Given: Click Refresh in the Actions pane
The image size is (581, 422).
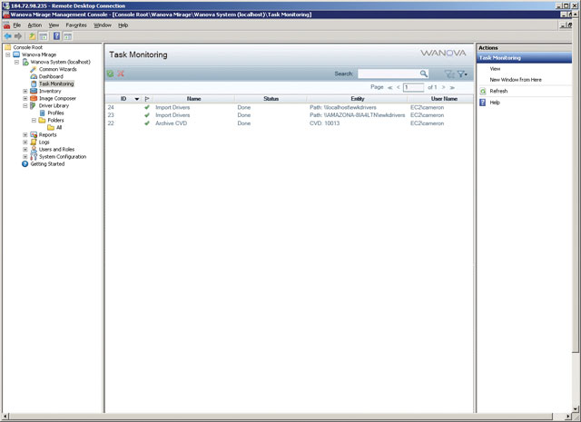Looking at the screenshot, I should [498, 91].
